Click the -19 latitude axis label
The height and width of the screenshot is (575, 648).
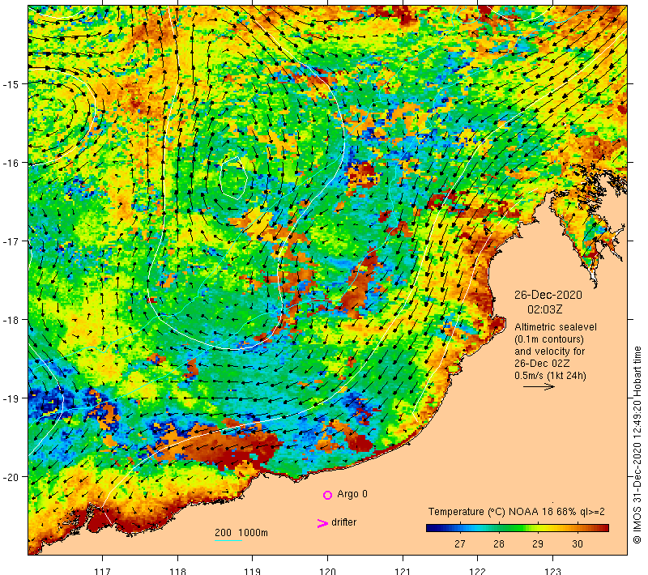click(11, 398)
